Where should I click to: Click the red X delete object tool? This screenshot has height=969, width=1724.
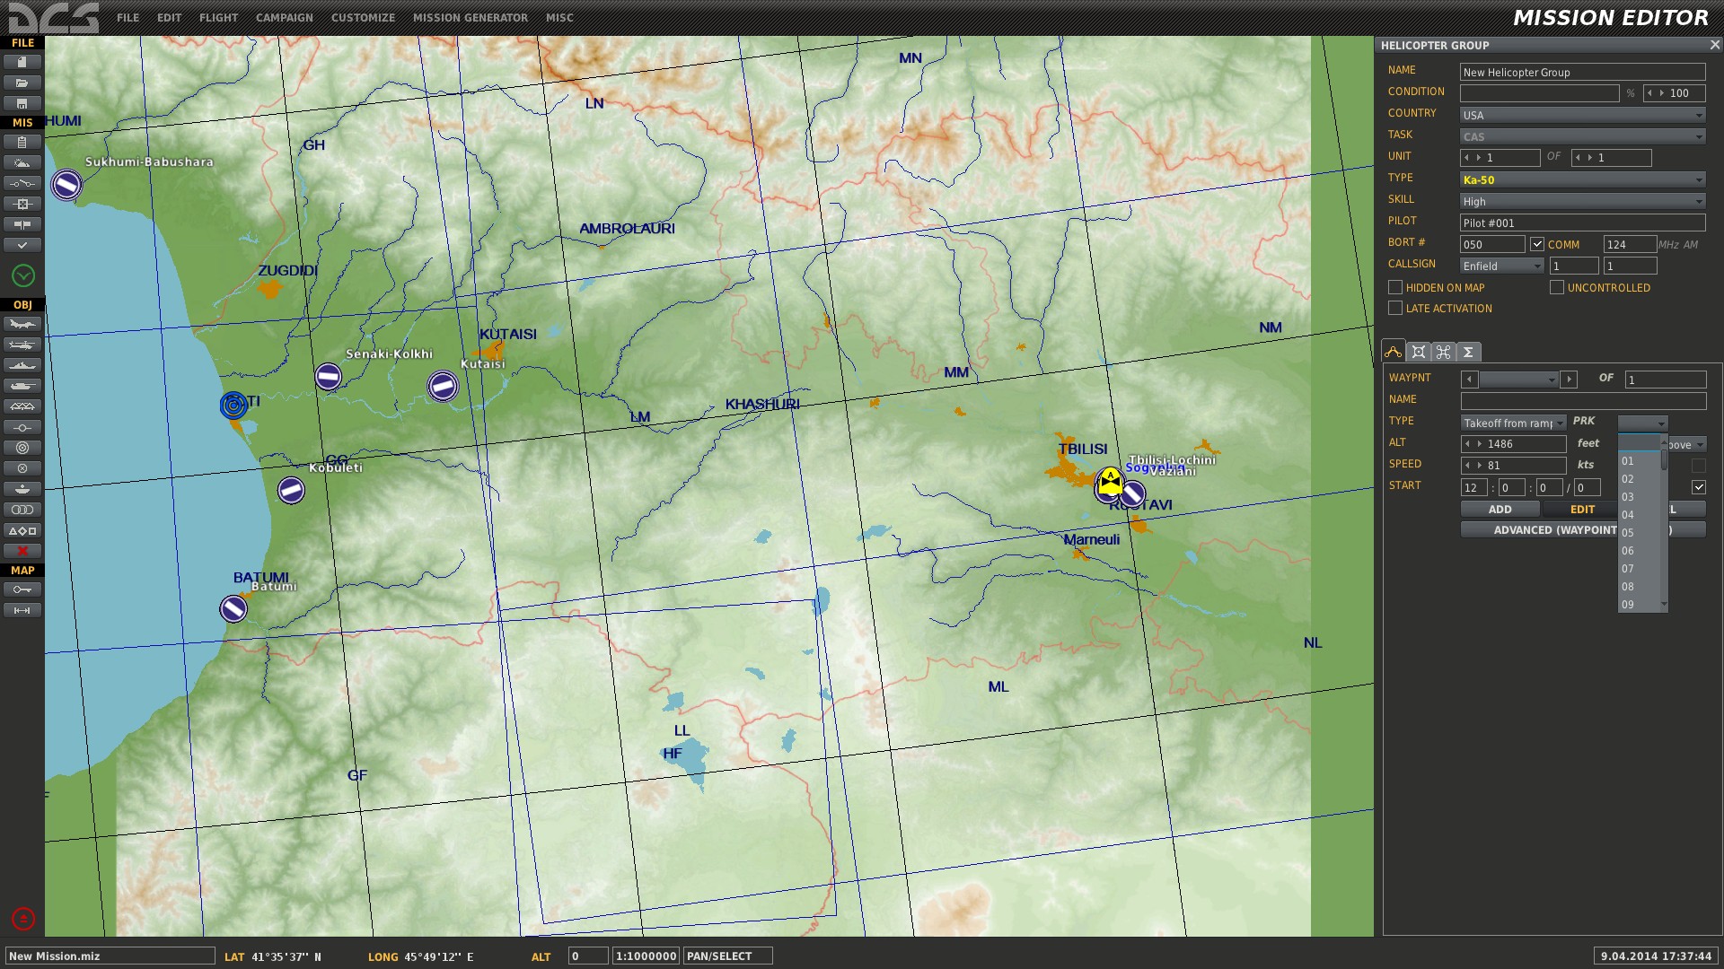coord(22,551)
